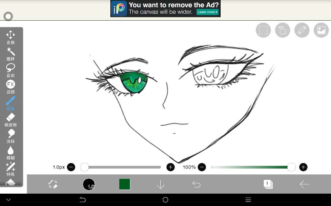Screen dimensions: 331x206
Task: Select the Blur (模糊) tool
Action: [x=11, y=152]
